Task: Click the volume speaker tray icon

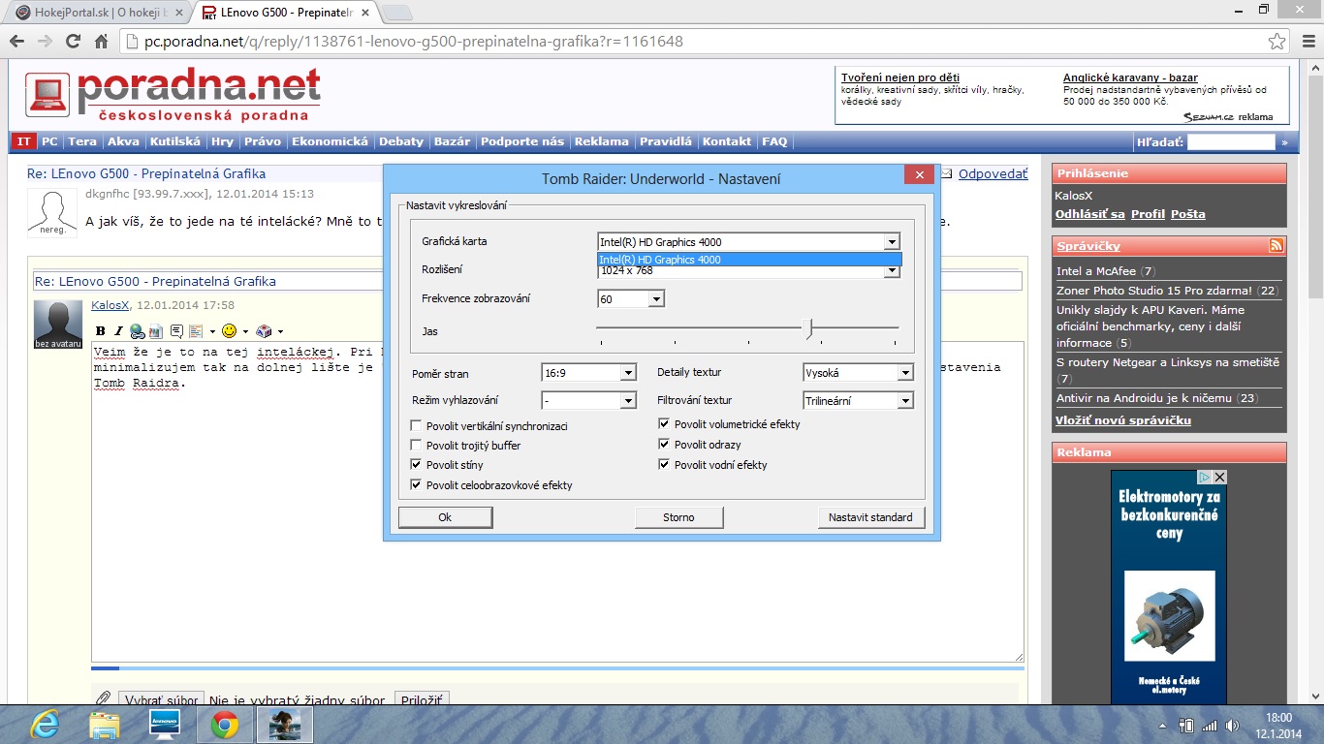Action: (x=1232, y=726)
